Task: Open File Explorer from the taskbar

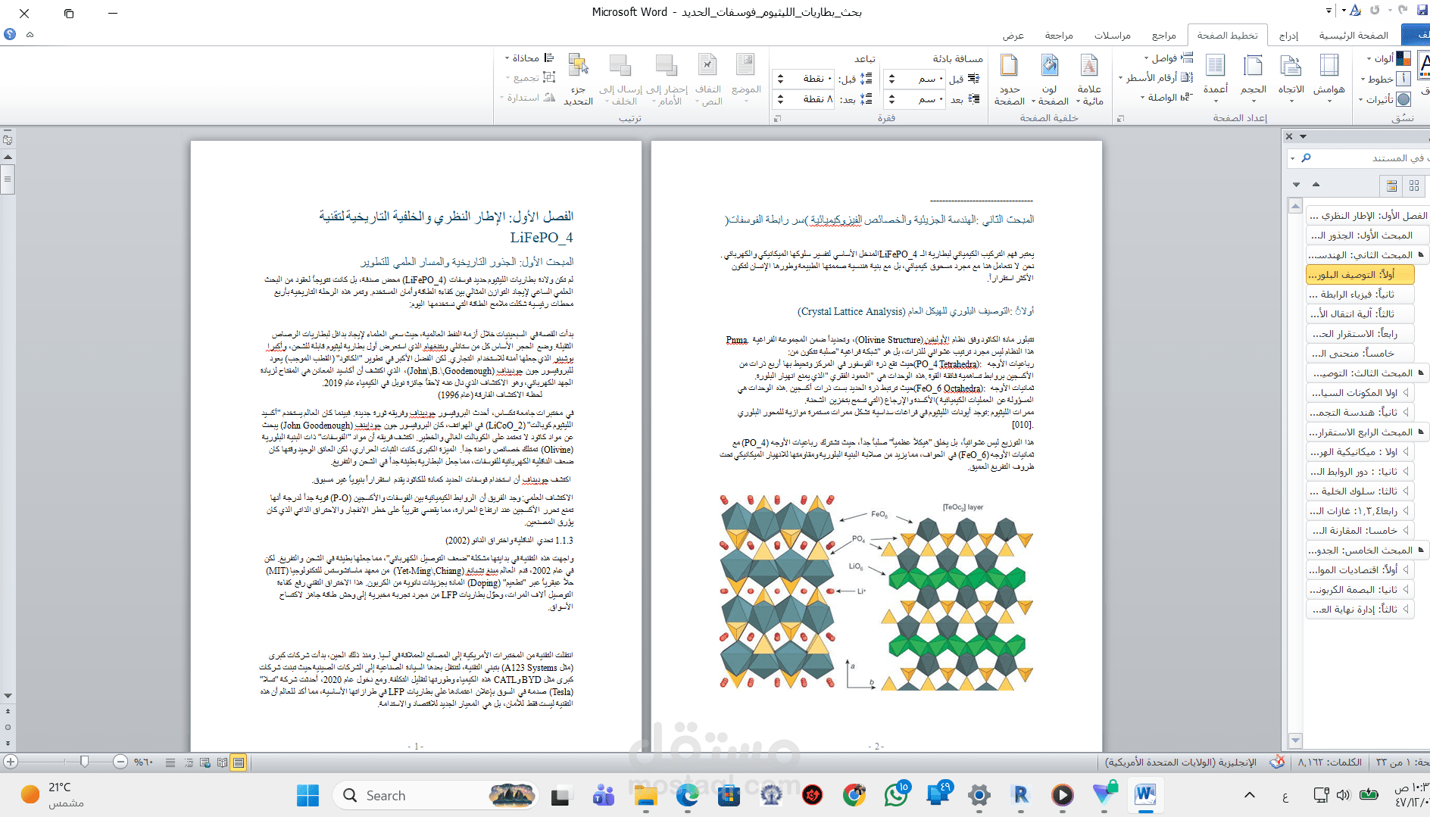Action: click(645, 795)
